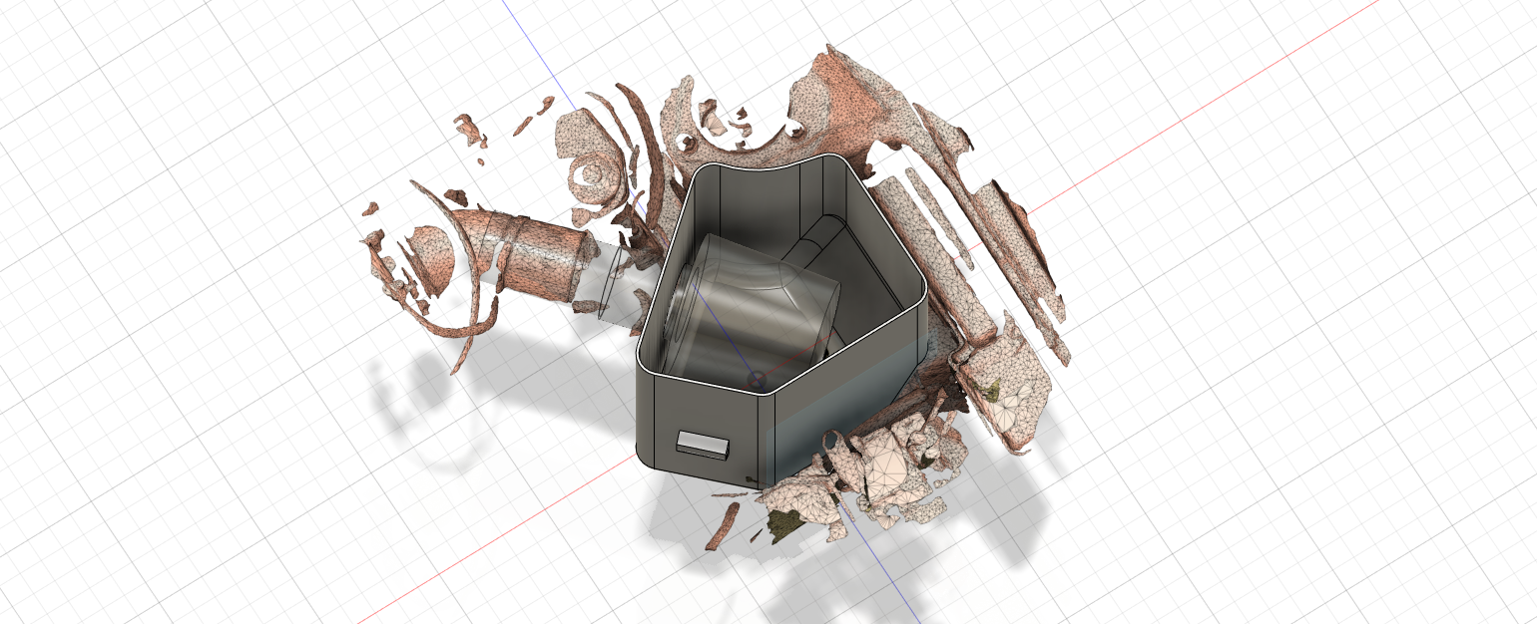Click the origin point marker inside the box
This screenshot has height=624, width=1537.
(756, 376)
